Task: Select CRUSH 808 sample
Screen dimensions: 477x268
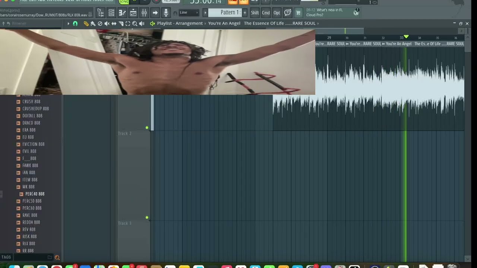Action: (x=31, y=102)
